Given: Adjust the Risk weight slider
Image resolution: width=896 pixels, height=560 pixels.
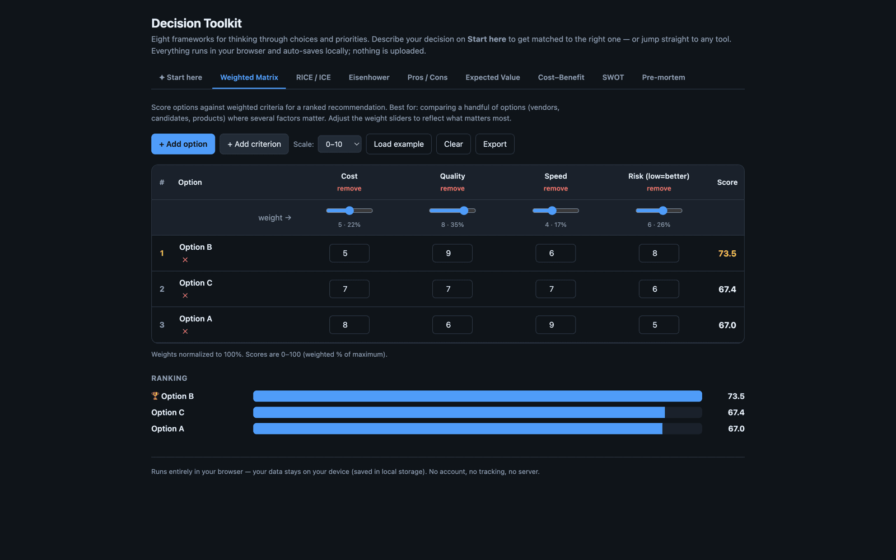Looking at the screenshot, I should (659, 211).
